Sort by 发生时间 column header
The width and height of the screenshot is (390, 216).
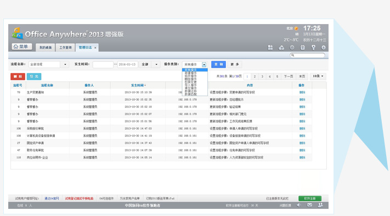[x=138, y=85]
